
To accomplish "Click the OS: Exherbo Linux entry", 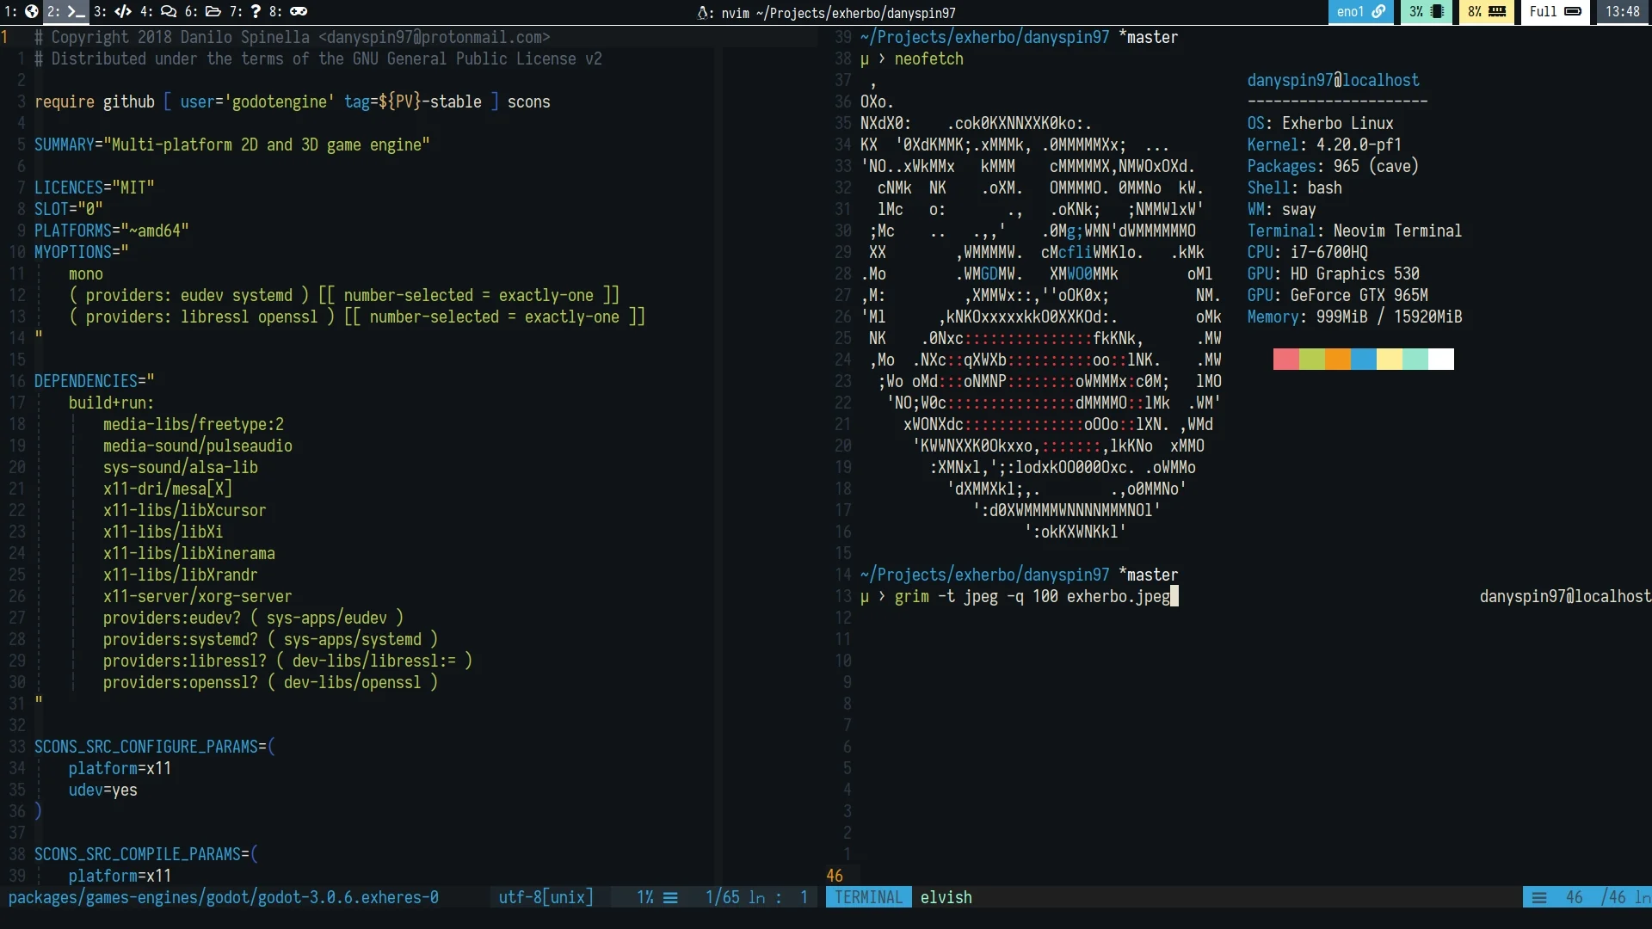I will pos(1321,123).
